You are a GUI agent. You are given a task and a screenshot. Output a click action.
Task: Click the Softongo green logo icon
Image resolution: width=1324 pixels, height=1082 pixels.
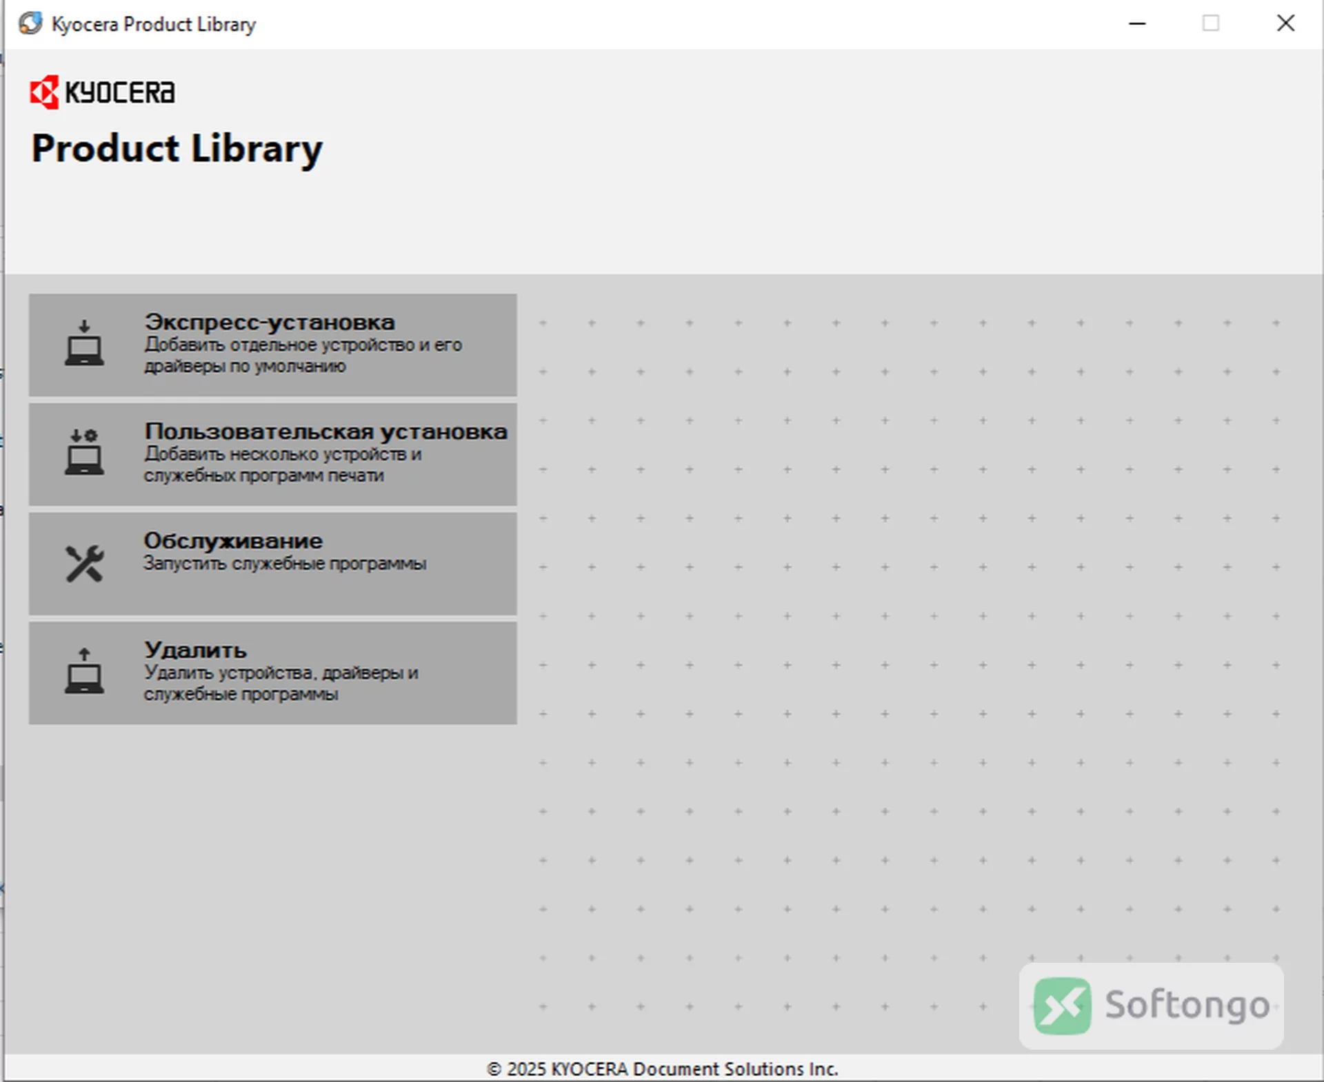1062,1006
